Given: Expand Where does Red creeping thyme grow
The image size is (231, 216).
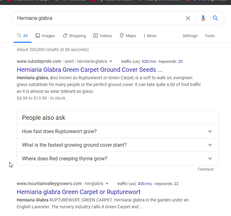Looking at the screenshot, I should coord(118,159).
